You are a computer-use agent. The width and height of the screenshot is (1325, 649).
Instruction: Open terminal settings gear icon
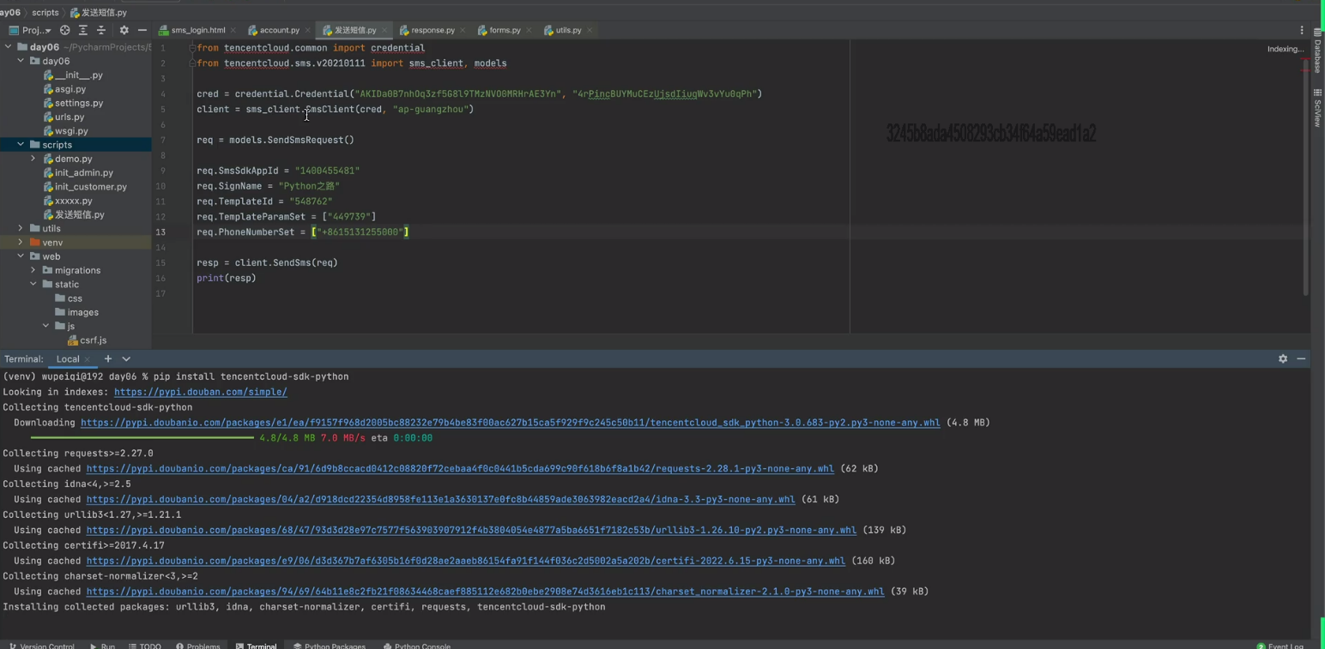click(x=1283, y=359)
